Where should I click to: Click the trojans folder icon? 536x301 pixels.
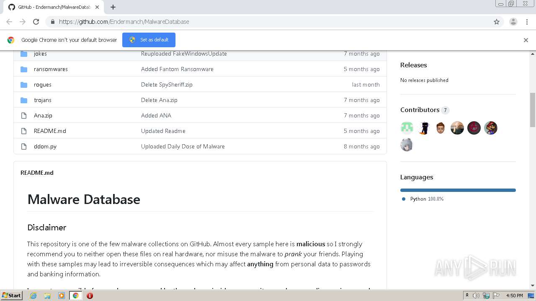(24, 100)
